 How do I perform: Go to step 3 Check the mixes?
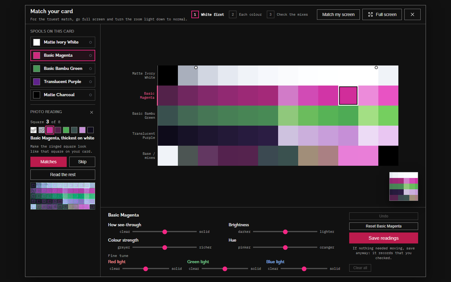[x=288, y=14]
